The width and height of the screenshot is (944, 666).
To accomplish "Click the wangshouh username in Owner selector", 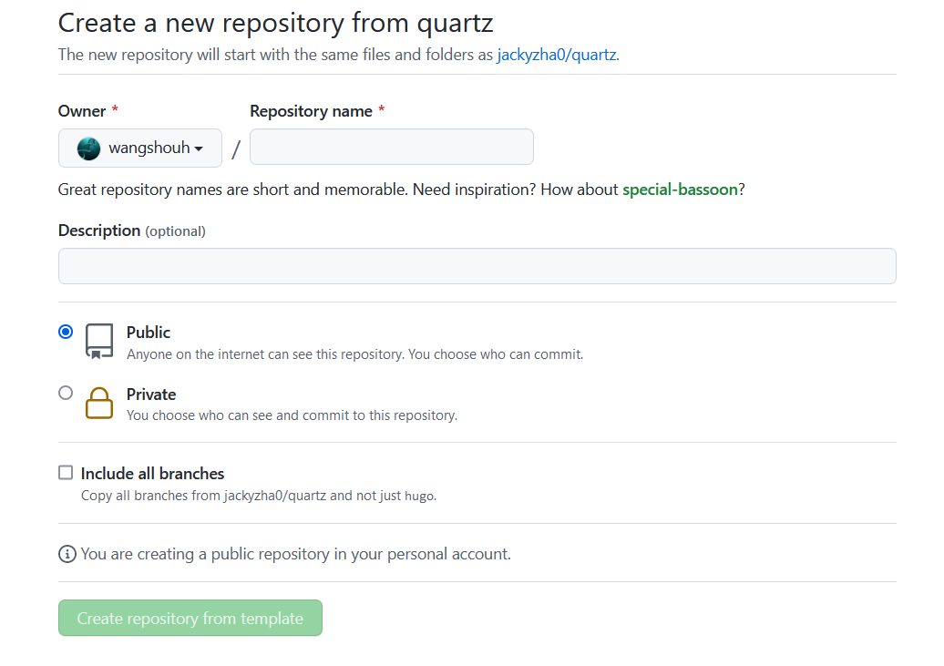I will [149, 148].
